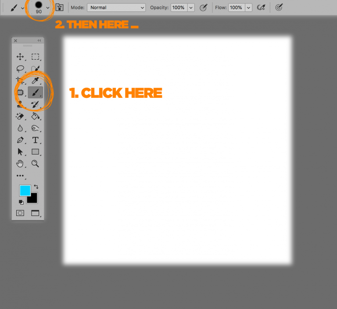Select the Quick Selection tool

pyautogui.click(x=35, y=68)
